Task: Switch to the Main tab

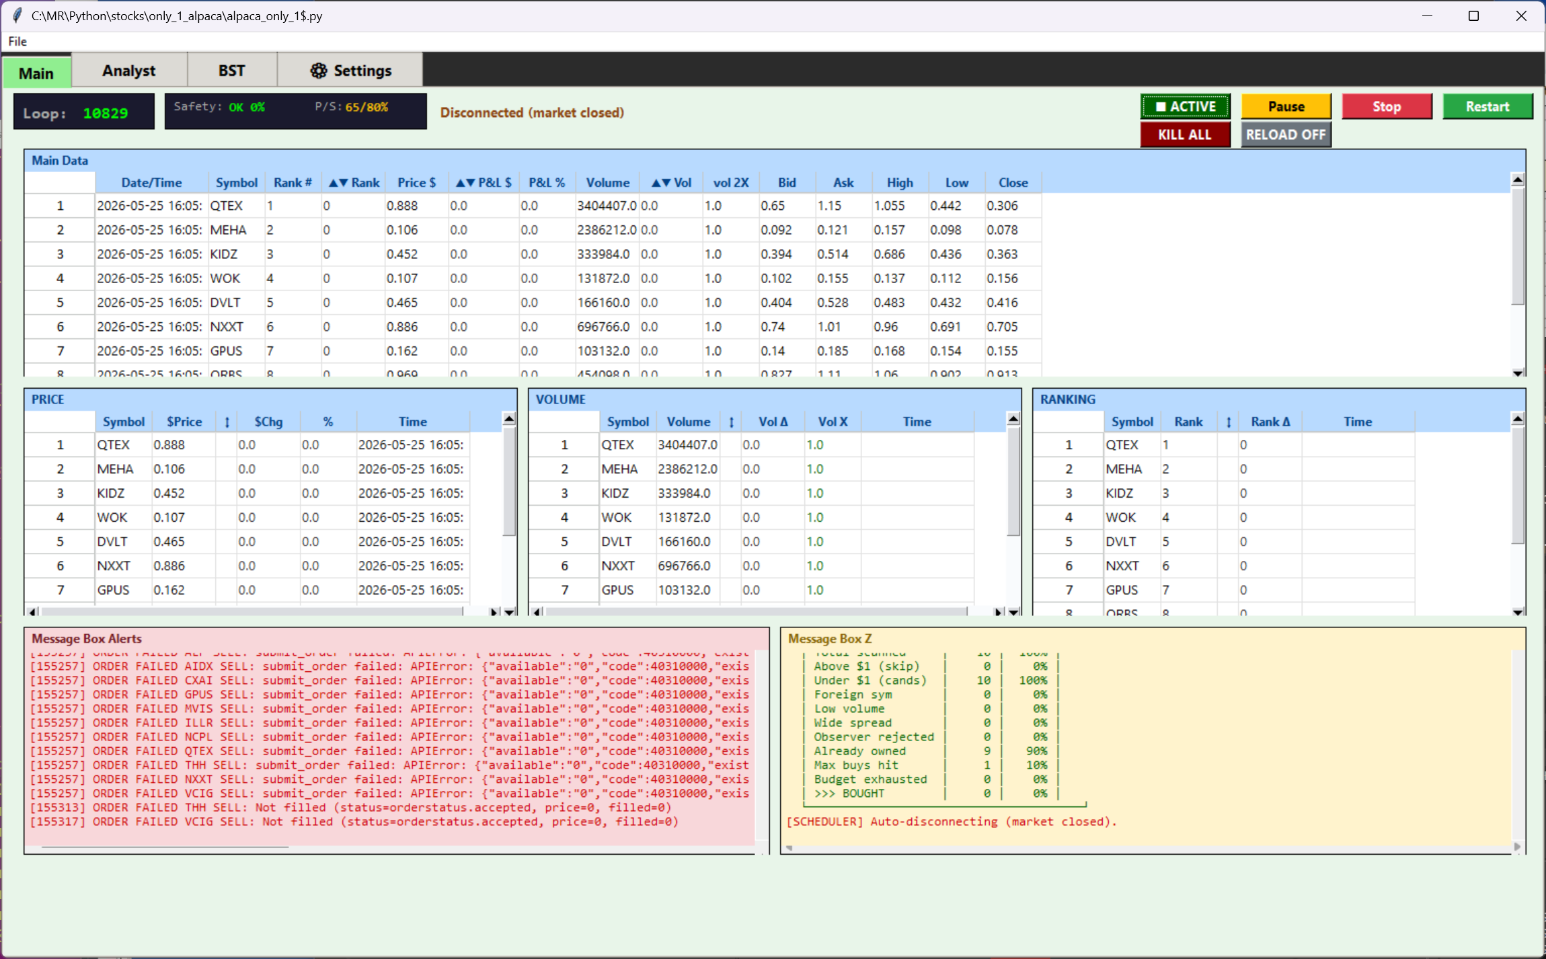Action: [x=36, y=73]
